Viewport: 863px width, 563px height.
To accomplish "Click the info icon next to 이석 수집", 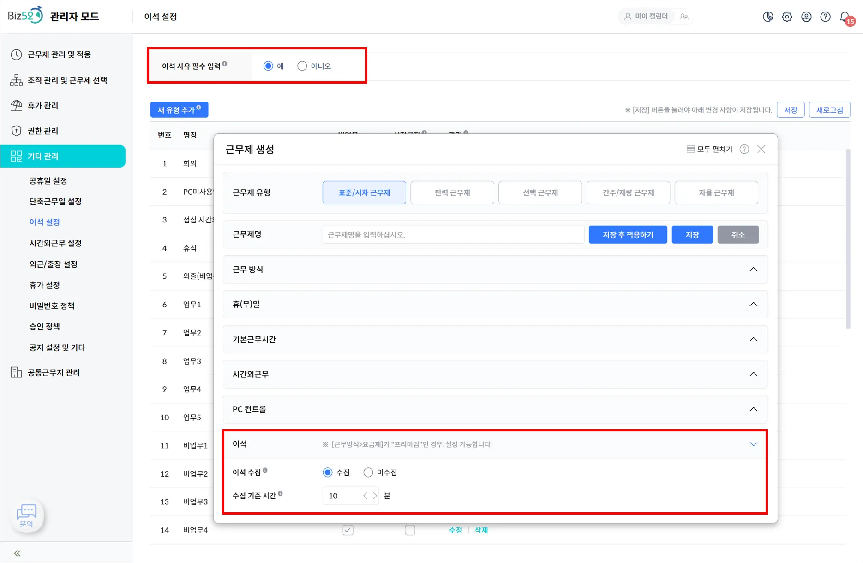I will pos(265,470).
